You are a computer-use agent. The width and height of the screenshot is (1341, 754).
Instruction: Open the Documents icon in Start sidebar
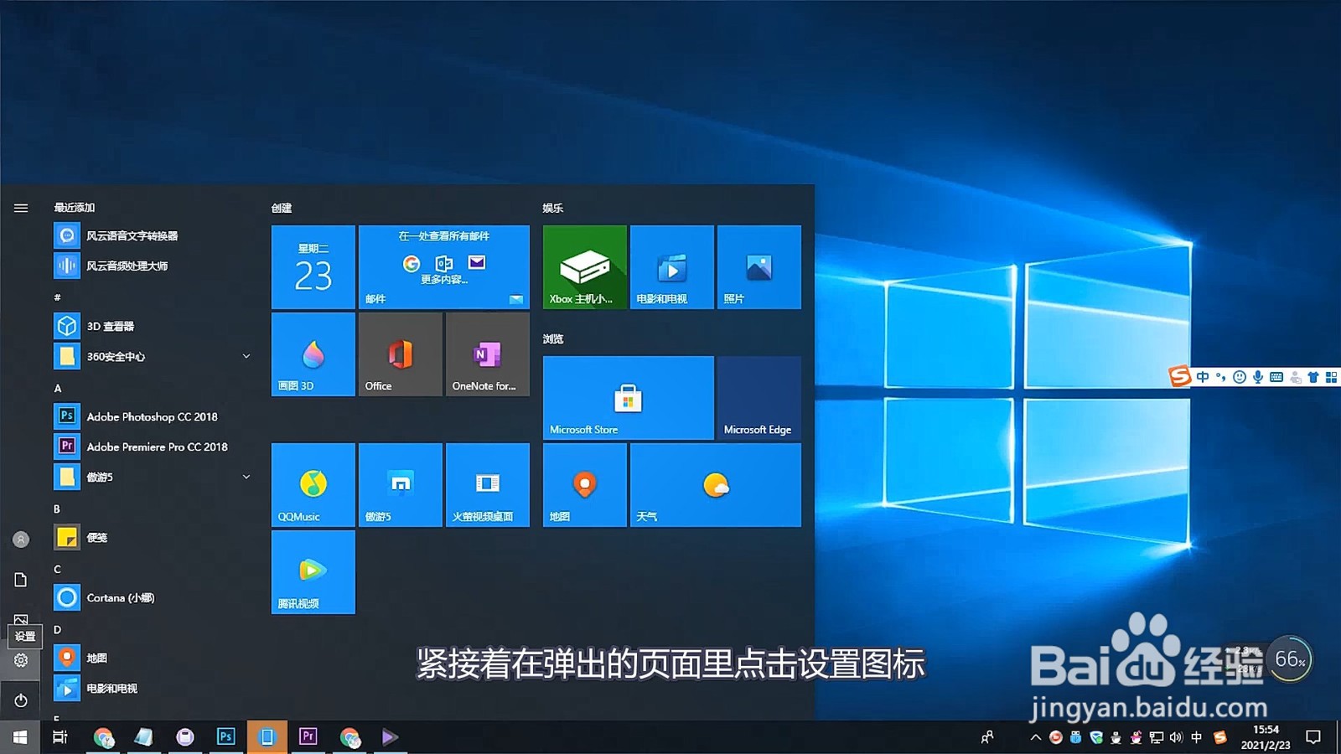click(21, 580)
